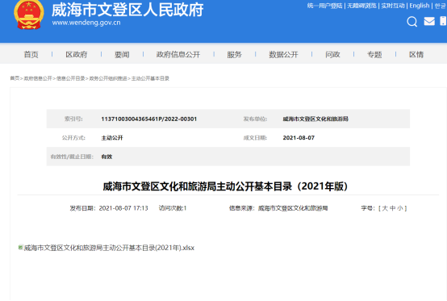
Task: Open 无障碍浏览 accessibility link
Action: point(361,6)
